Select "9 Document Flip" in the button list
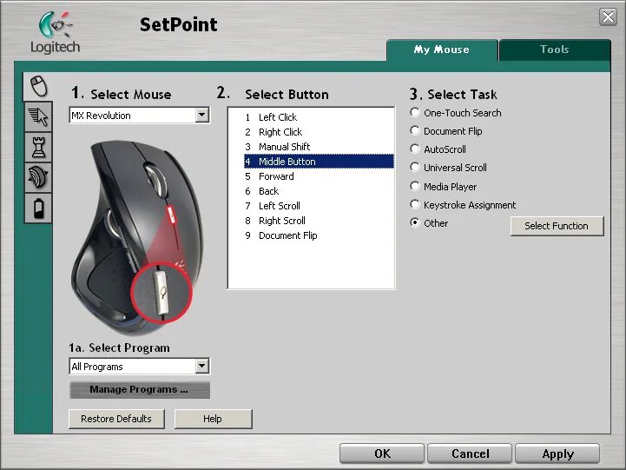Viewport: 626px width, 470px height. [319, 235]
